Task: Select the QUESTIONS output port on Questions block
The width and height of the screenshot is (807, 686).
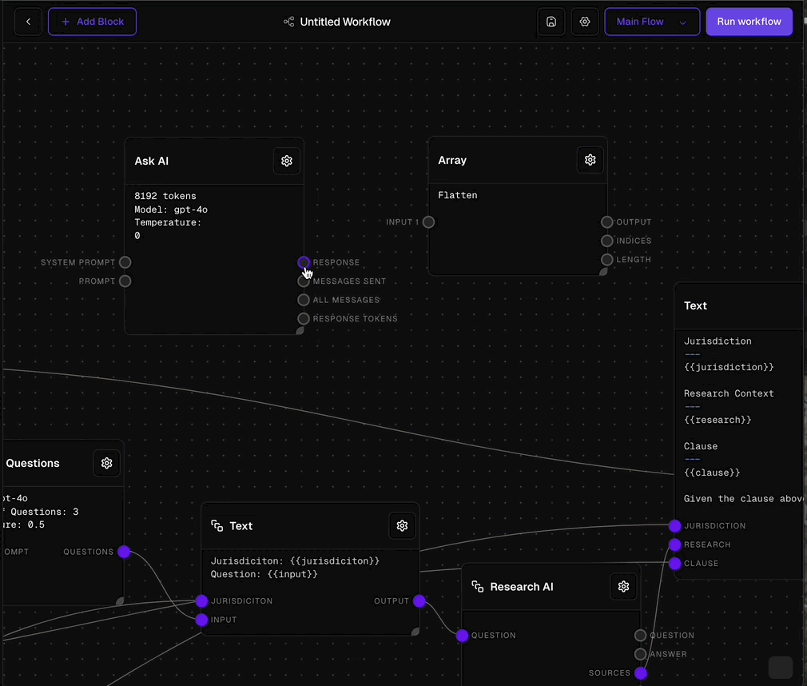Action: [124, 552]
